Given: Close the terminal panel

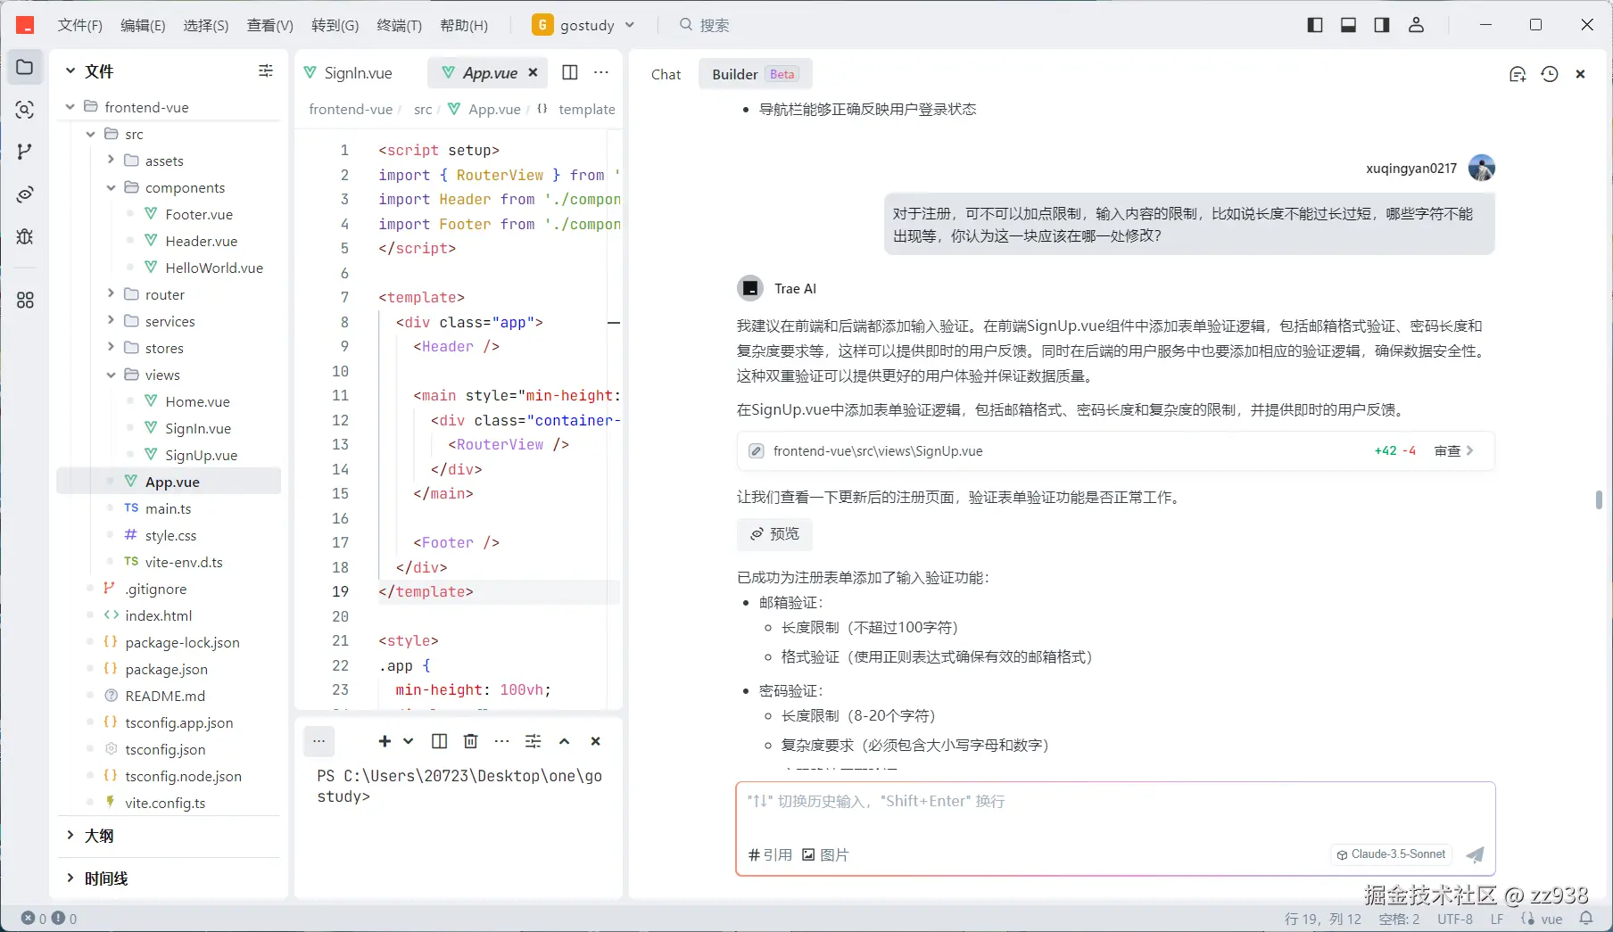Looking at the screenshot, I should (596, 741).
